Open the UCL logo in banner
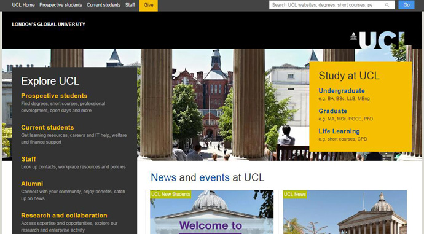The image size is (424, 234). [377, 40]
